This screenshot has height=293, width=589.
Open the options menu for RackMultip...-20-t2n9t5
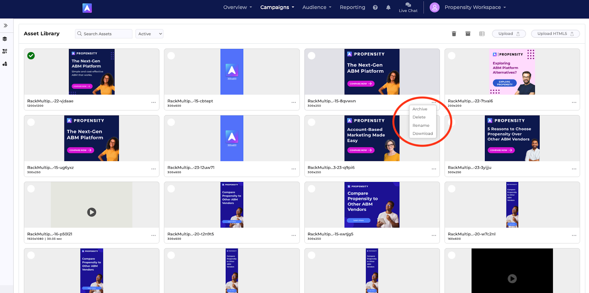pos(294,236)
